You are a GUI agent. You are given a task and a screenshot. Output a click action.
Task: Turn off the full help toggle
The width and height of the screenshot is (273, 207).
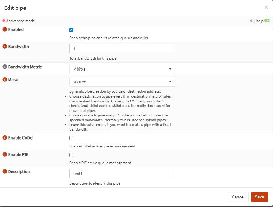[x=267, y=21]
